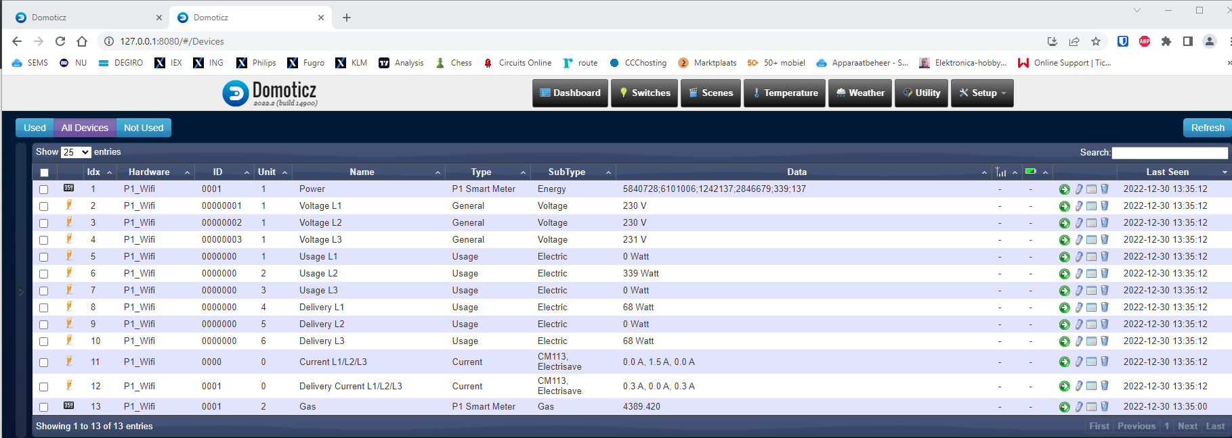Check the checkbox for Delivery Current L1/L2/L3
This screenshot has width=1232, height=438.
pos(44,387)
